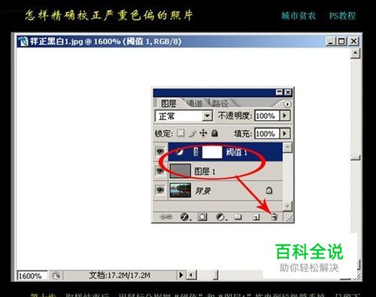Toggle lock transparent pixels
Viewport: 376px width, 297px height.
click(x=180, y=133)
